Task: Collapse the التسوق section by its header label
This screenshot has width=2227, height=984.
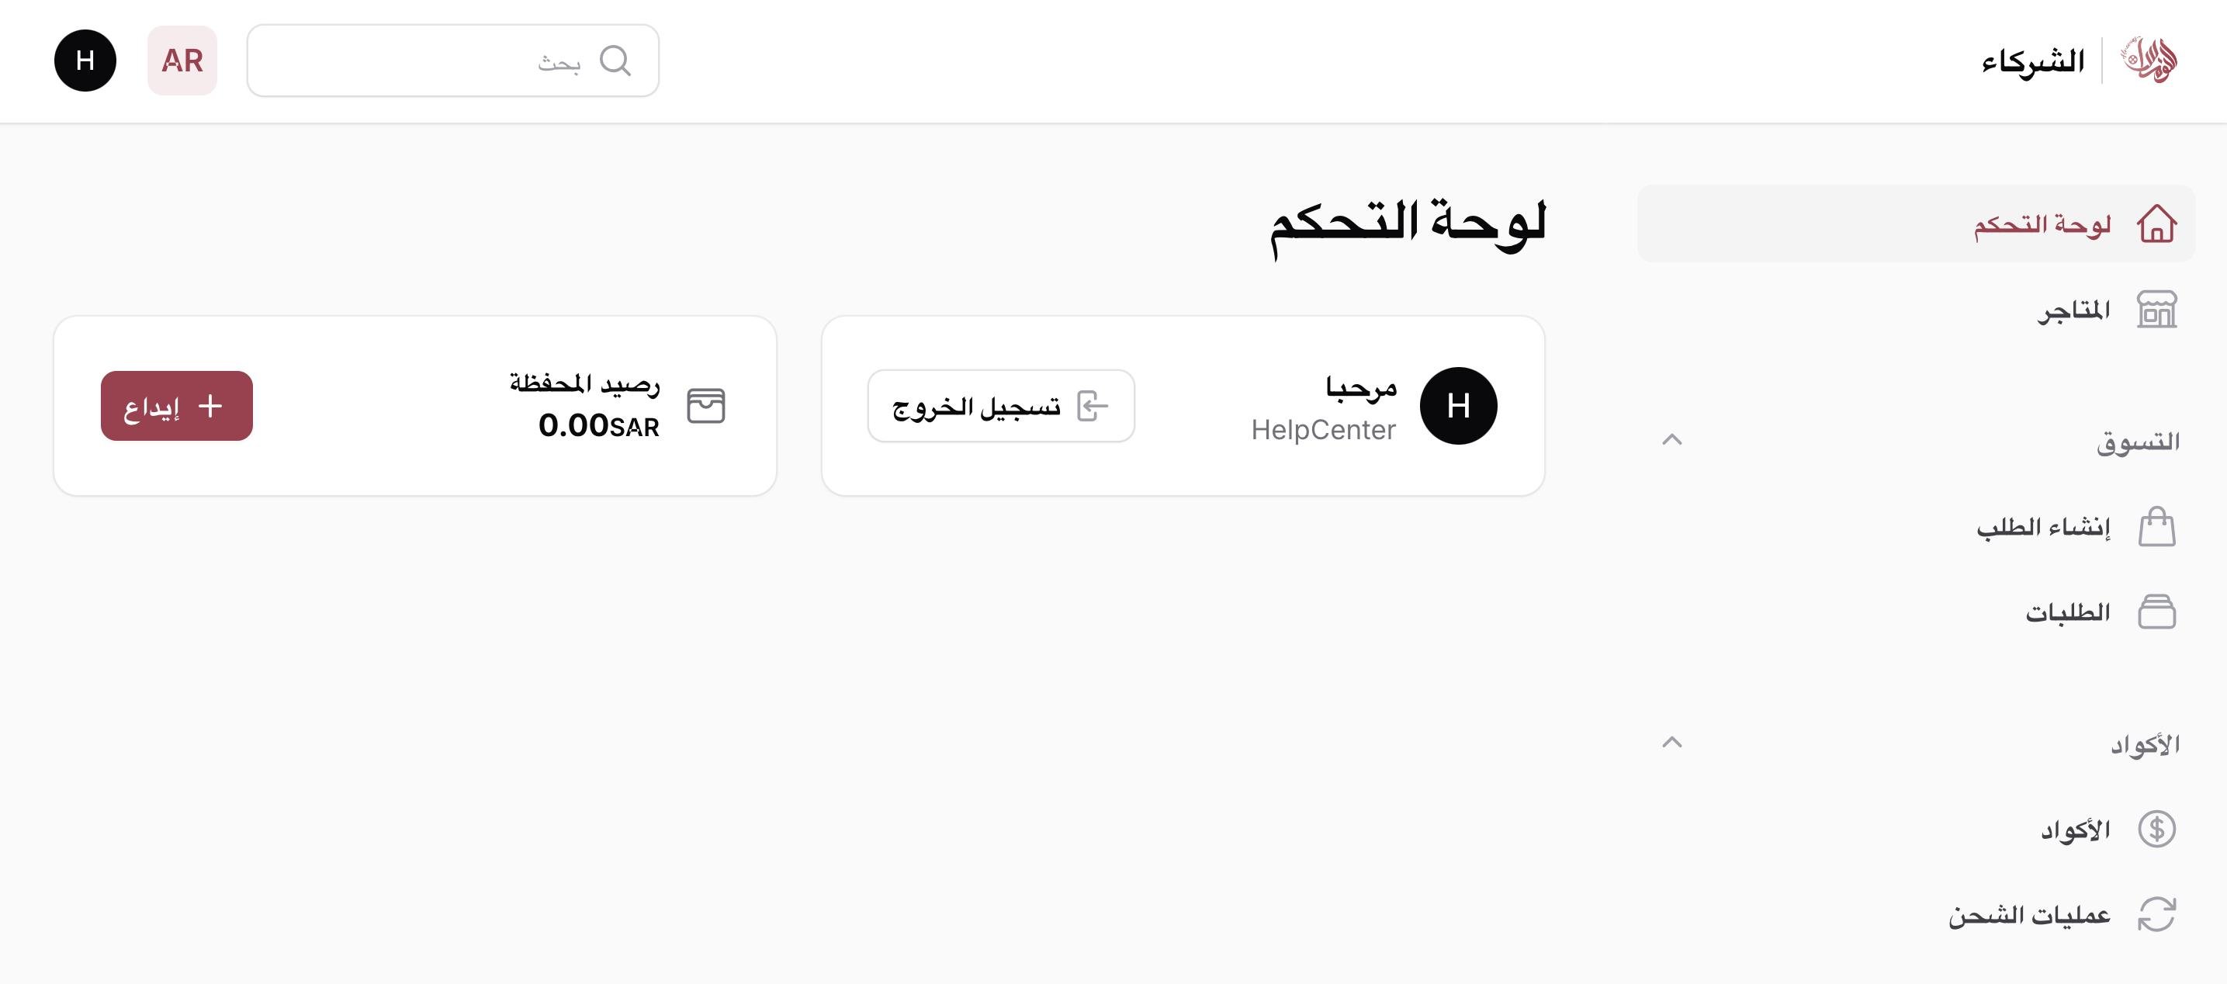Action: [2137, 442]
